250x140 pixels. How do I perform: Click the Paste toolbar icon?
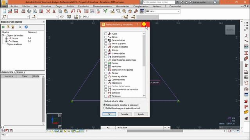coord(66,11)
